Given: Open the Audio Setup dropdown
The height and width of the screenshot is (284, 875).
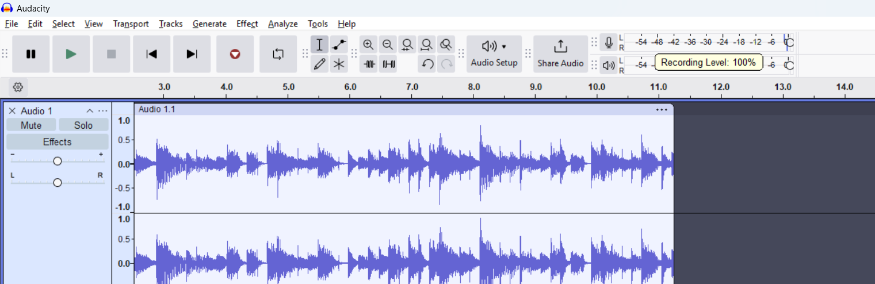Looking at the screenshot, I should (494, 54).
